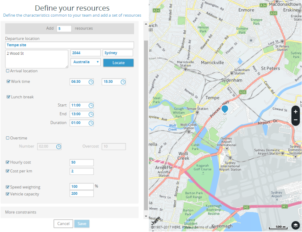Disable the Hourly cost checkbox
The width and height of the screenshot is (302, 232).
pyautogui.click(x=8, y=162)
